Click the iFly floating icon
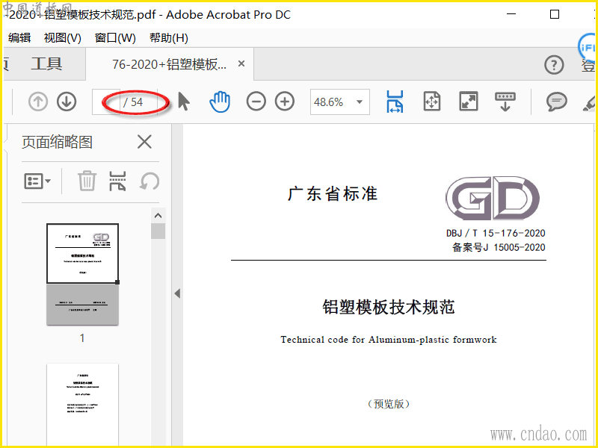 click(588, 47)
